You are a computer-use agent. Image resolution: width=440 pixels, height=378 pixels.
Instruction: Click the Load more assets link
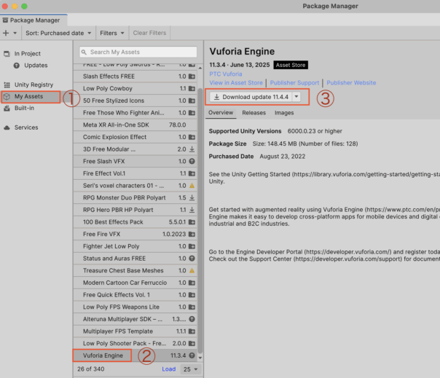click(169, 369)
